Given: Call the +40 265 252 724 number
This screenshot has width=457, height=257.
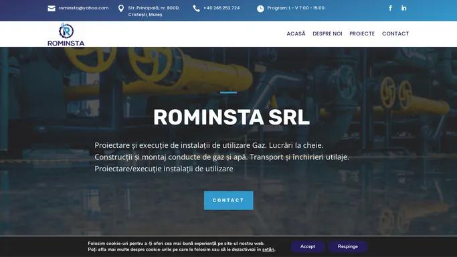Looking at the screenshot, I should 221,8.
